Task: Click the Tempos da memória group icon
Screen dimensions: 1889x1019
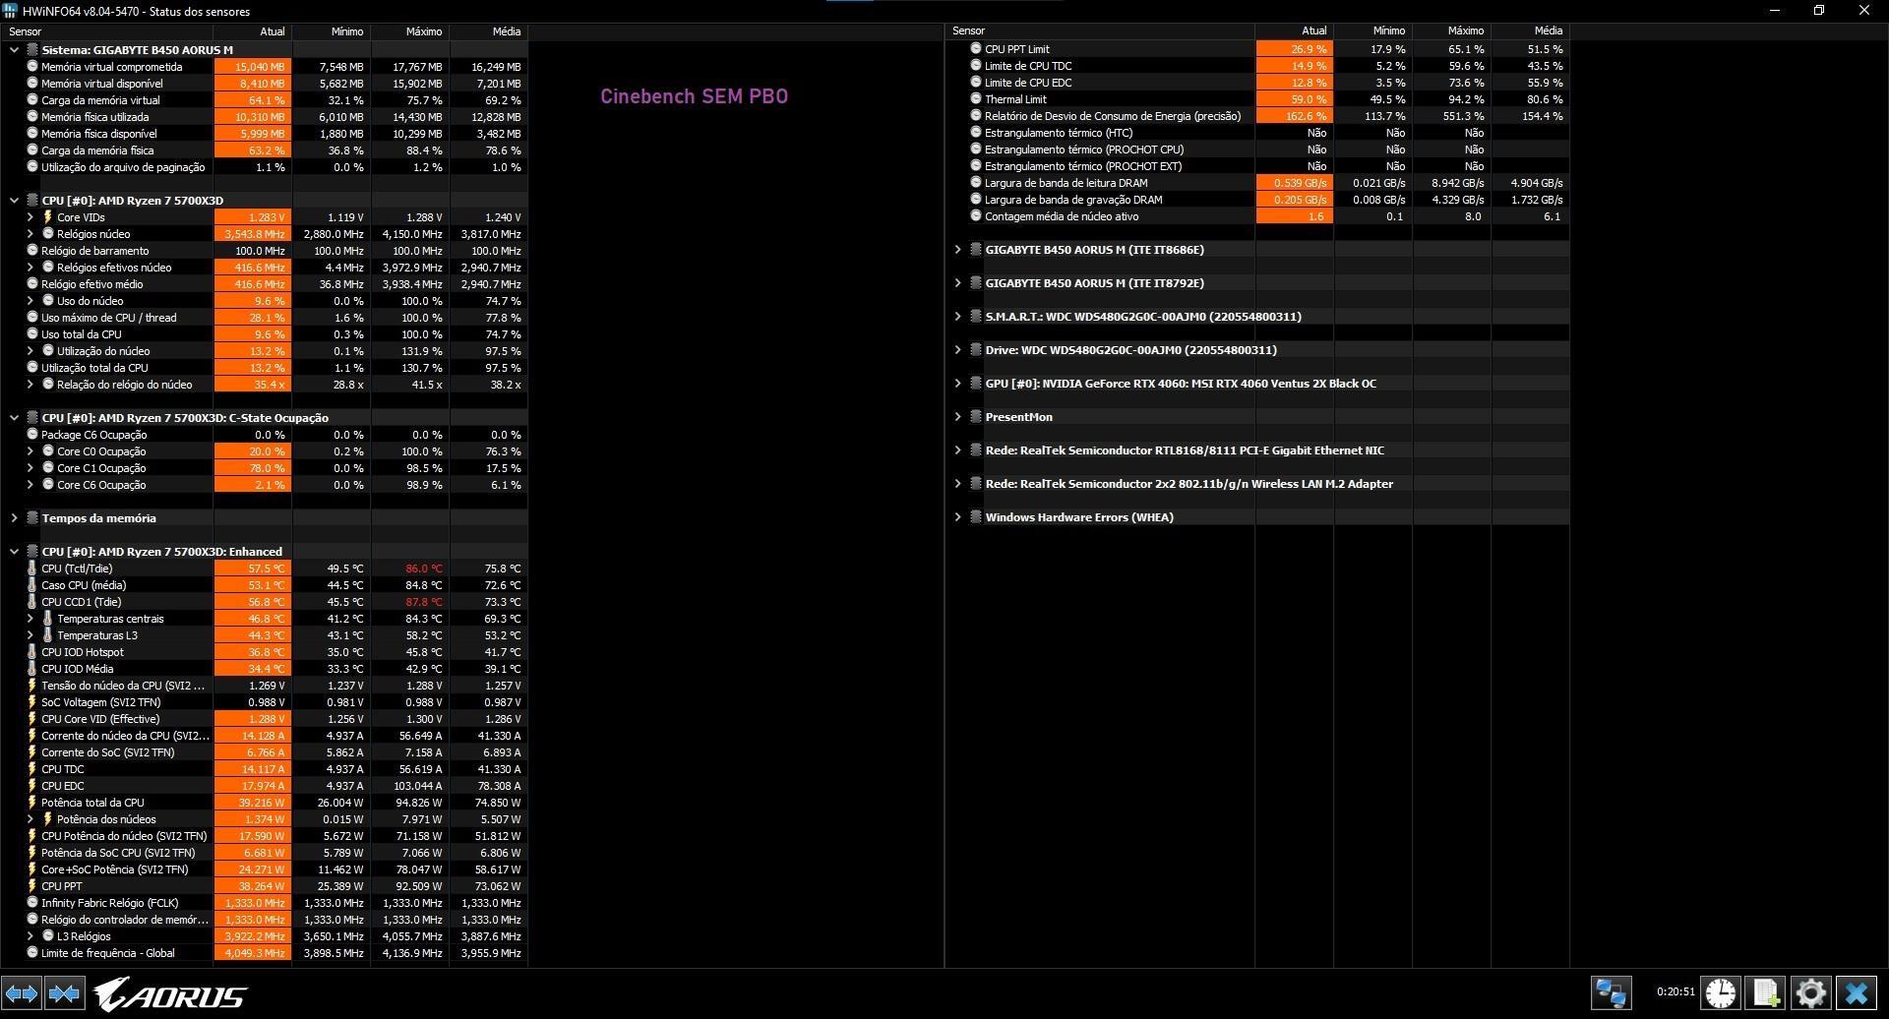Action: tap(32, 518)
